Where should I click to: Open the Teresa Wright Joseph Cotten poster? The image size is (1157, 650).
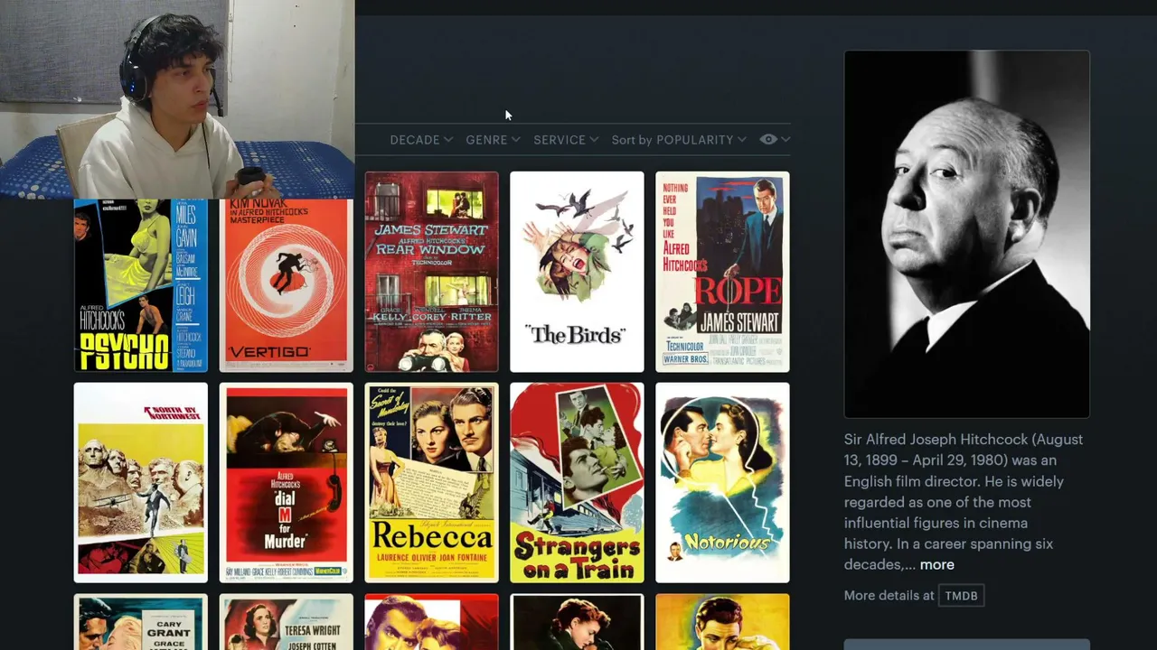coord(286,622)
